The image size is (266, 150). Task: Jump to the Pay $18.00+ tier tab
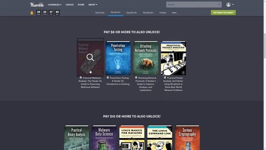coord(148,12)
